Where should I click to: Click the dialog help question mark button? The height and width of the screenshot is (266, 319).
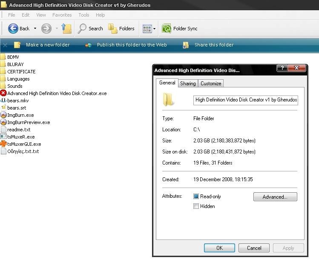tap(282, 68)
